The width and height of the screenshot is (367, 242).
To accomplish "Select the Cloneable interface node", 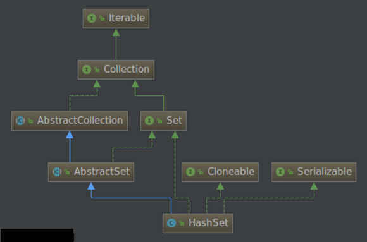I will pyautogui.click(x=220, y=172).
